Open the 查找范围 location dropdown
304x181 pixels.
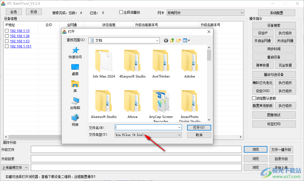(158, 40)
